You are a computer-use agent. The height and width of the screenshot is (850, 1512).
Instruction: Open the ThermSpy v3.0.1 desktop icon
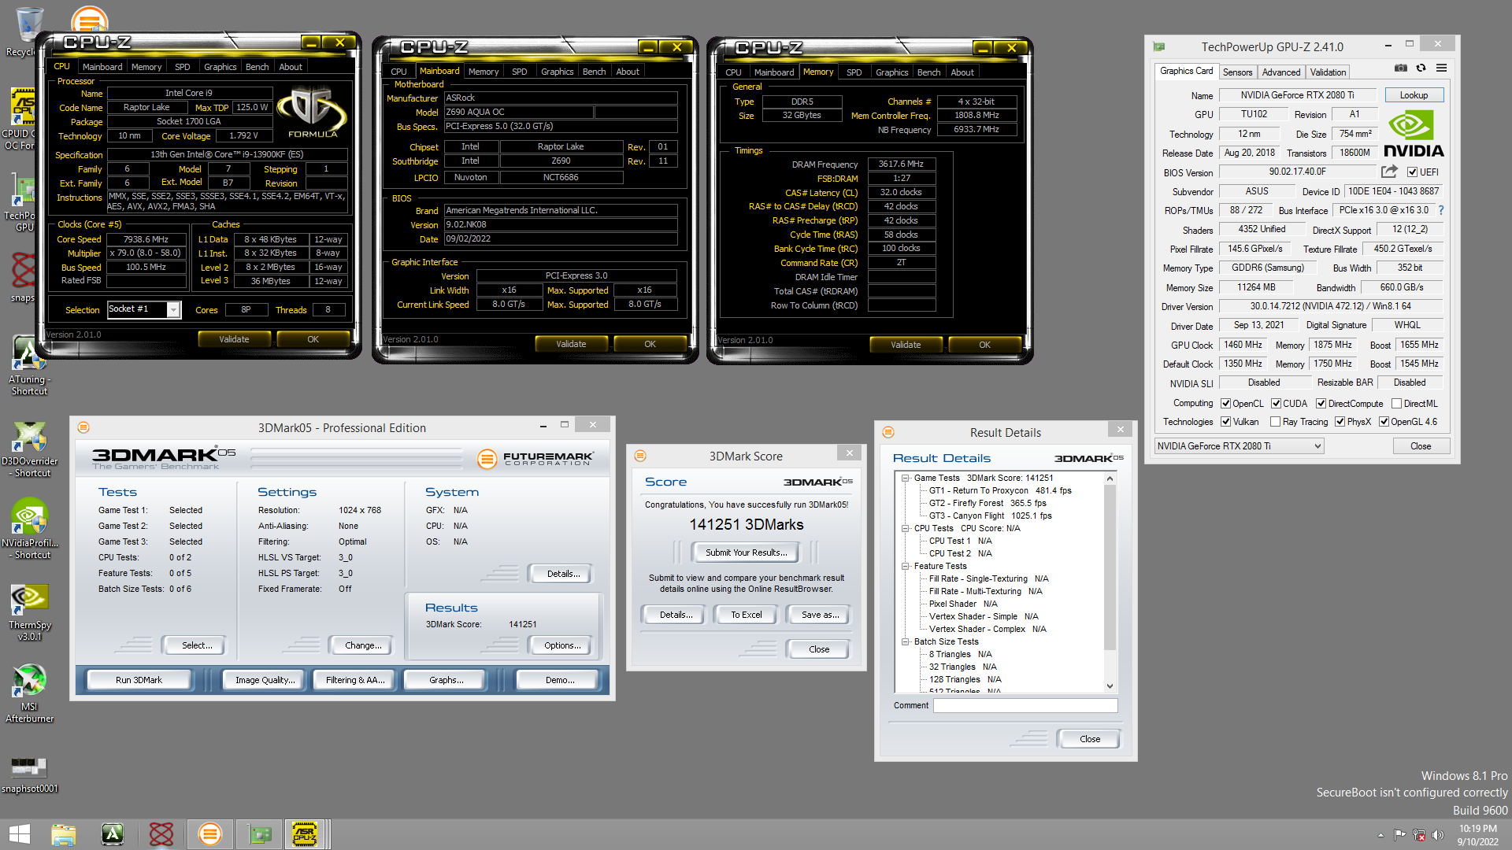[x=30, y=613]
